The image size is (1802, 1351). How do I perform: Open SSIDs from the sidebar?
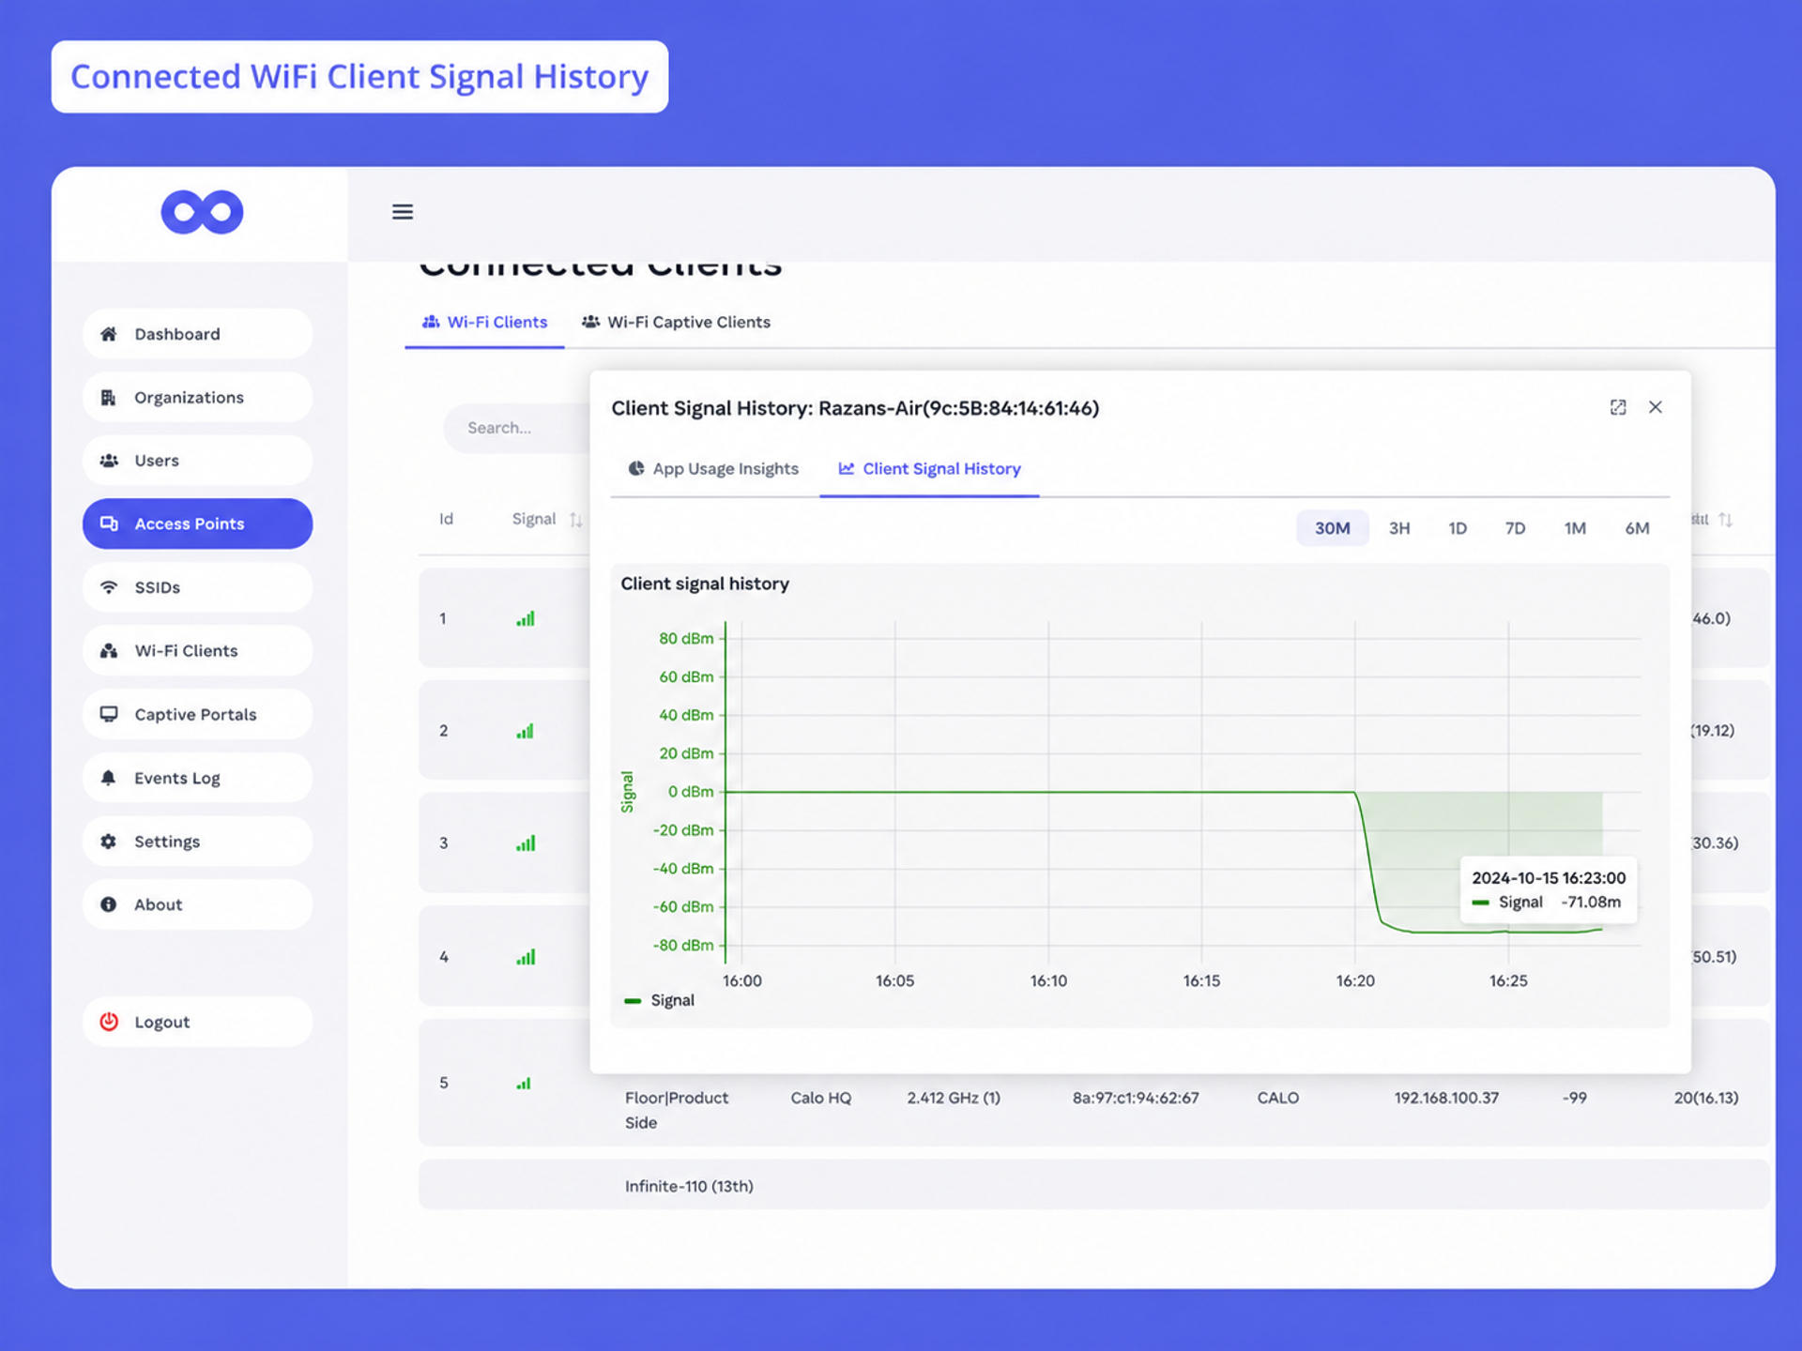(197, 587)
